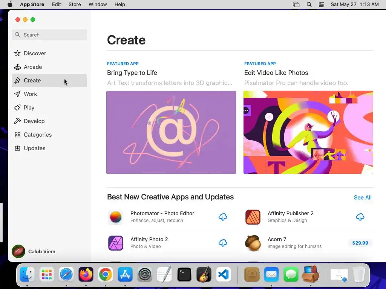Open TextEdit from the Dock
386x289 pixels.
coord(164,274)
